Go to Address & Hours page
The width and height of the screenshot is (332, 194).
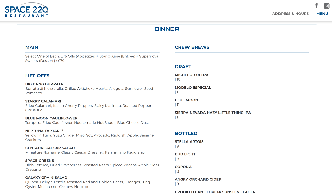tap(290, 14)
